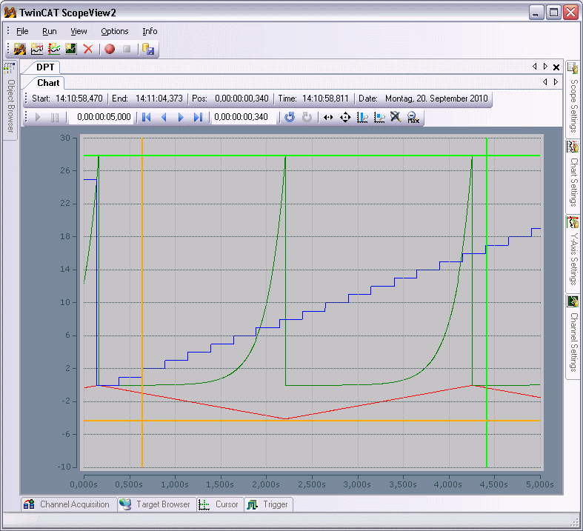Expand the Chart Settings side panel
Viewport: 583px width, 531px height.
(x=573, y=176)
